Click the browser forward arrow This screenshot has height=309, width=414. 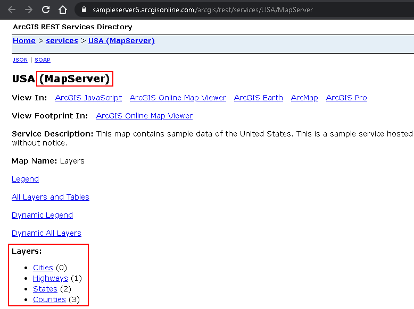click(29, 10)
